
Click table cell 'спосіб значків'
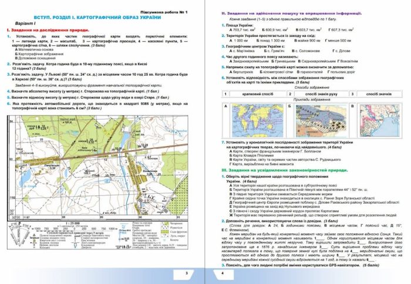click(379, 94)
